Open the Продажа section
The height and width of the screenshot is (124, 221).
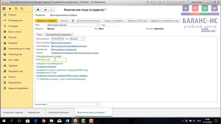pyautogui.click(x=13, y=43)
